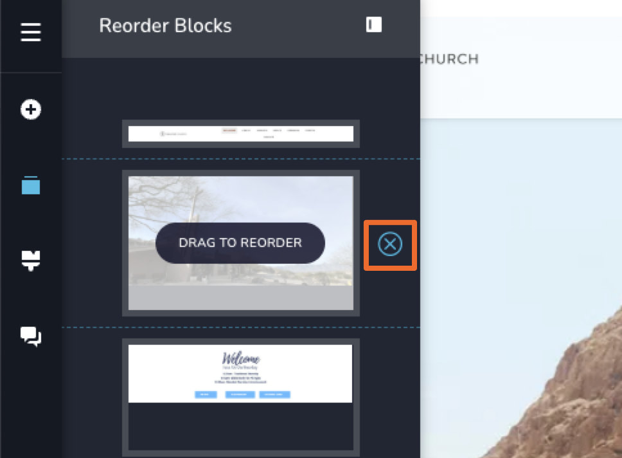Open the chat bubbles support icon
622x458 pixels.
31,336
